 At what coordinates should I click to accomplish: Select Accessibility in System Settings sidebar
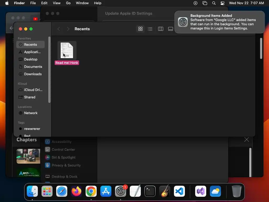click(x=58, y=142)
